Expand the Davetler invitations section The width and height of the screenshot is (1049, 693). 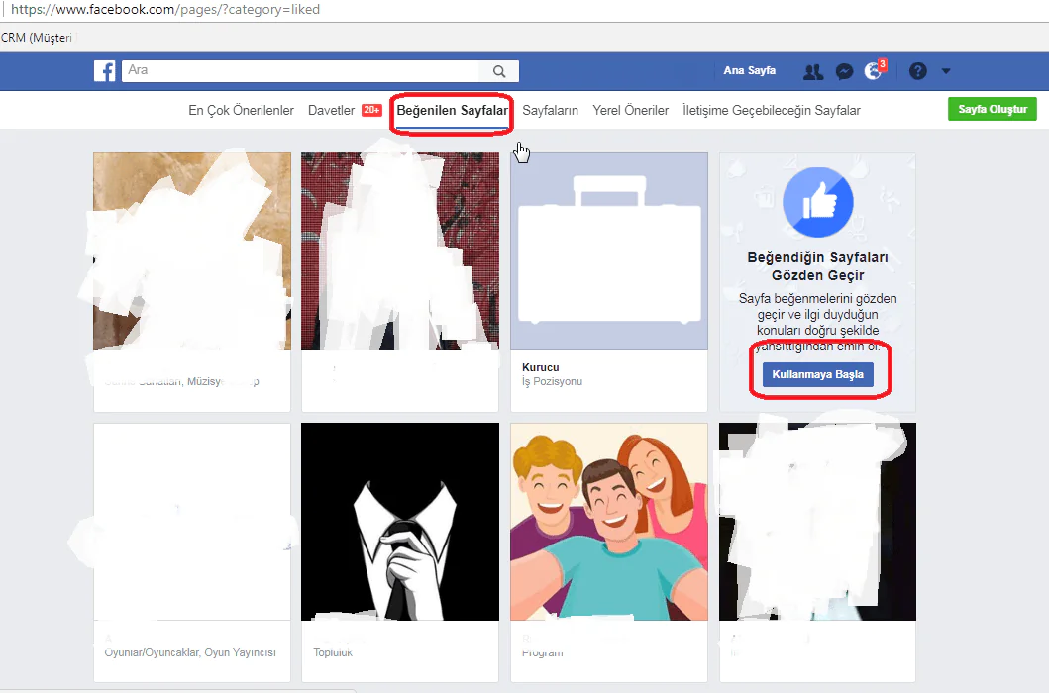tap(332, 110)
